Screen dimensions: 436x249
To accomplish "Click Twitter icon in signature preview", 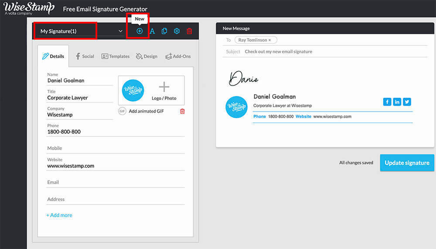I will pyautogui.click(x=407, y=102).
